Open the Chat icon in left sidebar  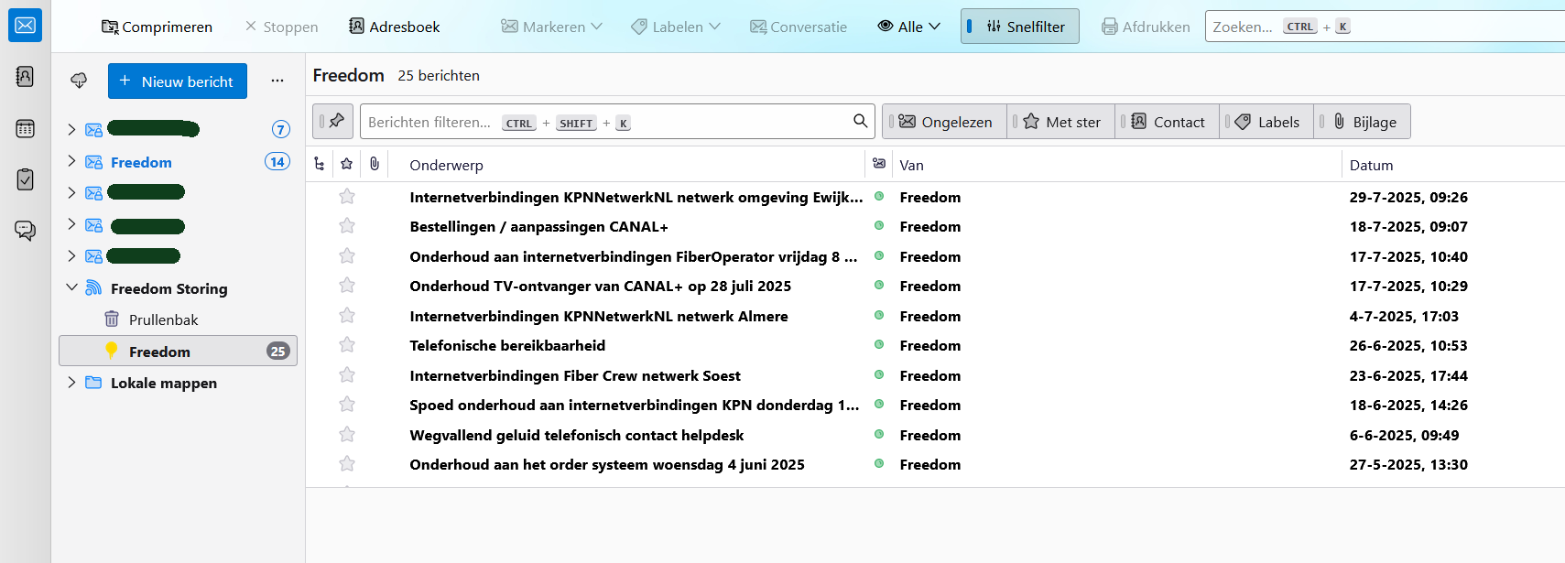coord(25,230)
